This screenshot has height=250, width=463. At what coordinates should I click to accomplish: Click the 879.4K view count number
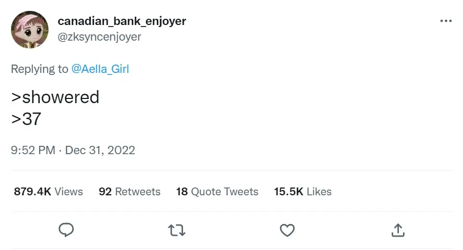[32, 192]
